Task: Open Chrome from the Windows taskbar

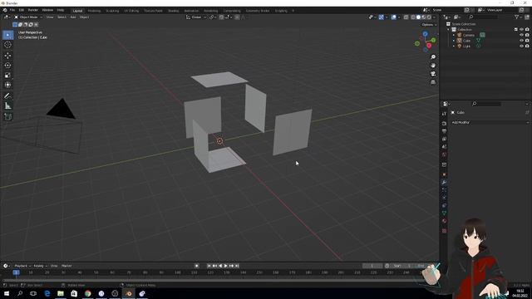Action: point(88,293)
